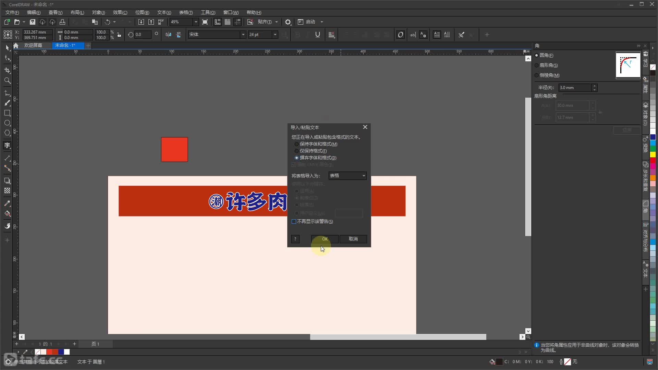The image size is (658, 370).
Task: Print the document using the printer icon
Action: (x=62, y=22)
